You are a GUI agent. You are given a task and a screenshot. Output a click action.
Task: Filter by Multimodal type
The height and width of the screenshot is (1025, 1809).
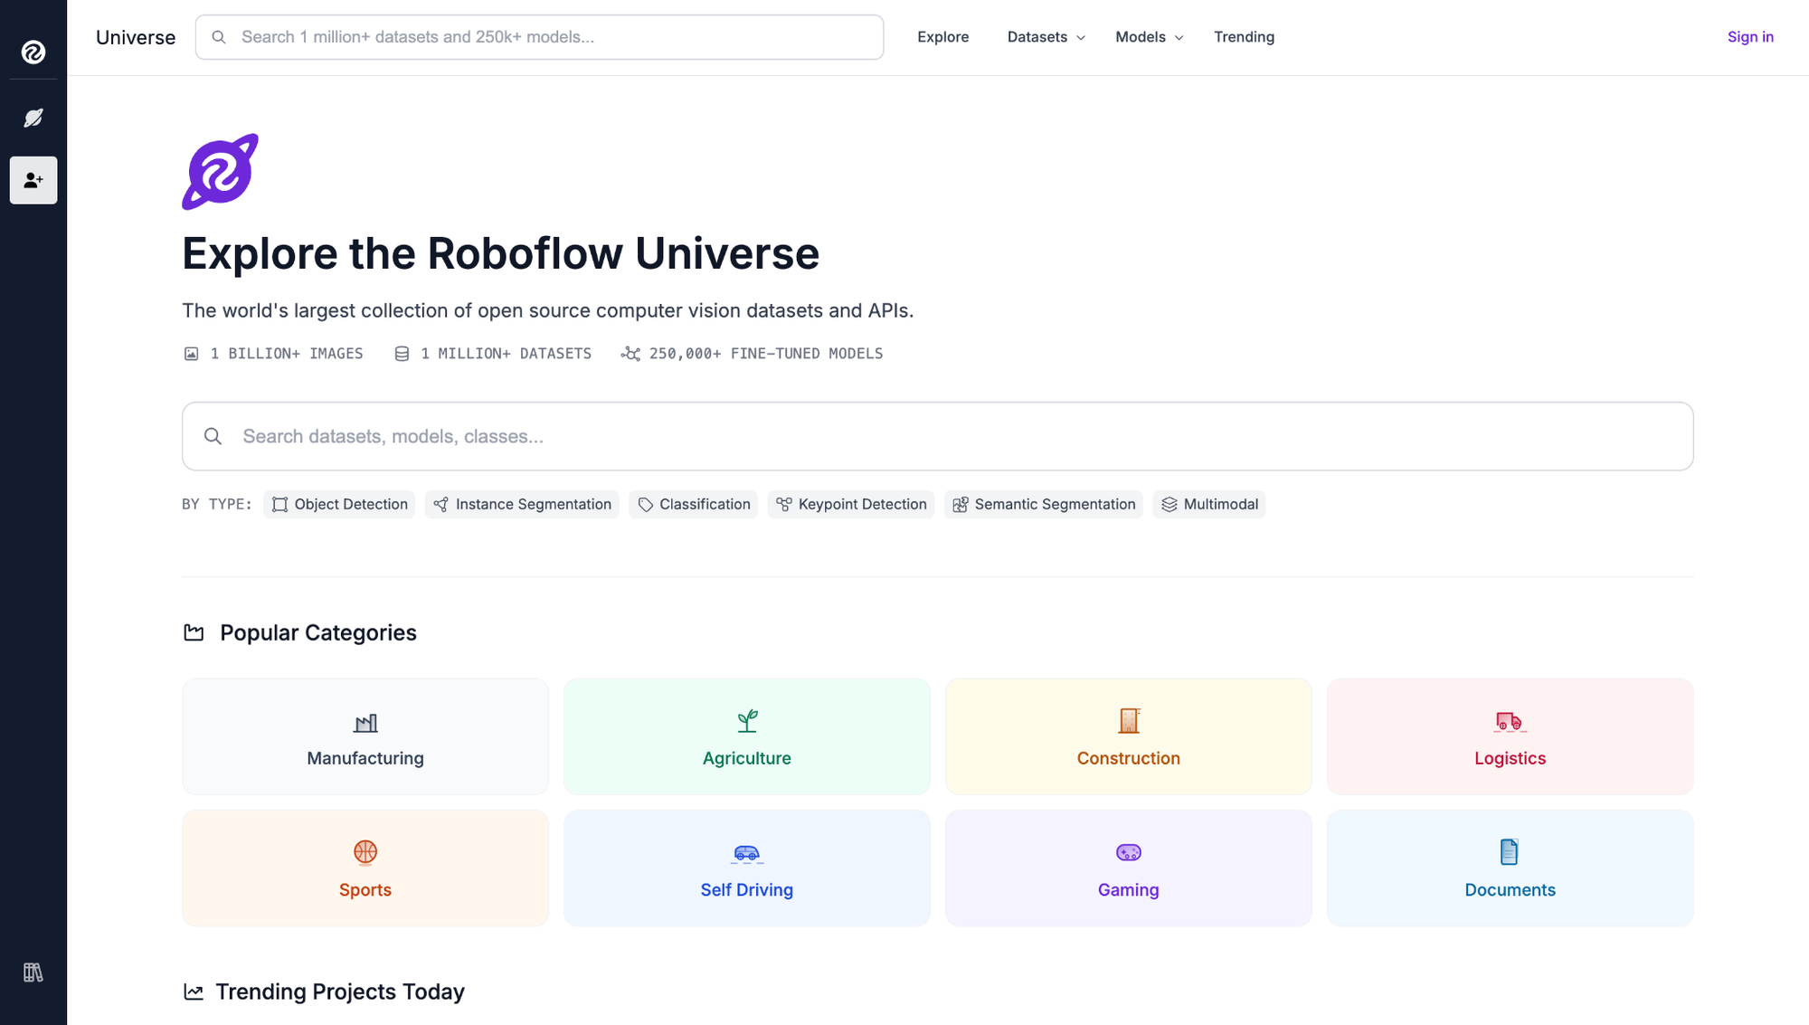(1209, 504)
